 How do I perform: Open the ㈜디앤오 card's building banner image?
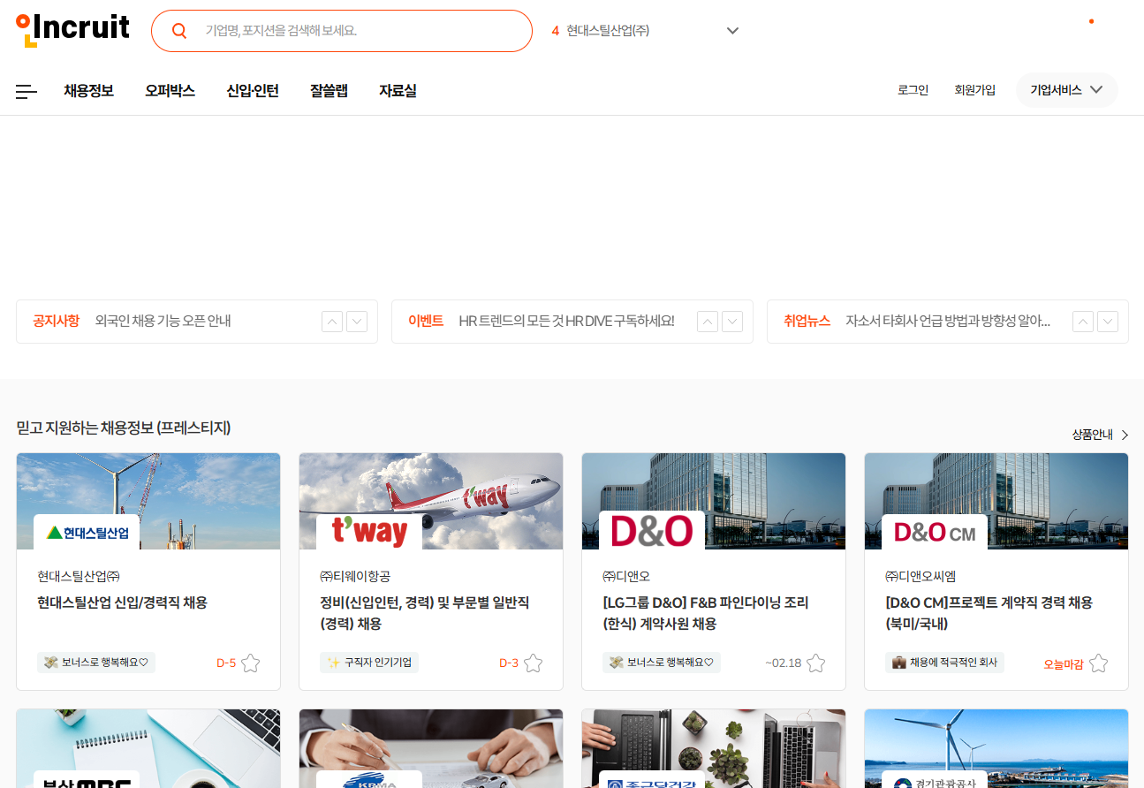tap(714, 502)
